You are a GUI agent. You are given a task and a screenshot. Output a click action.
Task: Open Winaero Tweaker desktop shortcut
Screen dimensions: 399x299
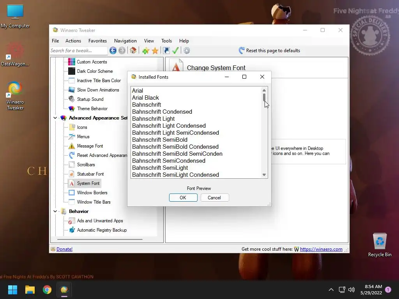15,96
